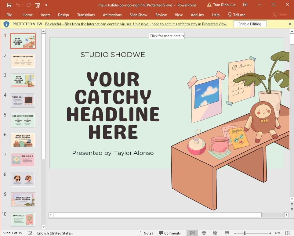Save the presentation via Quick Access toolbar
This screenshot has width=294, height=236.
click(x=9, y=5)
